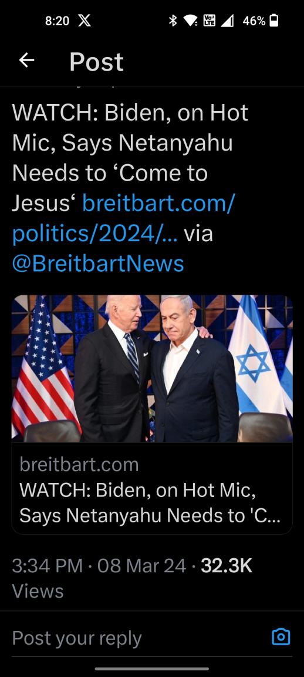Tap the VoLTE indicator icon
The image size is (304, 677).
[209, 21]
